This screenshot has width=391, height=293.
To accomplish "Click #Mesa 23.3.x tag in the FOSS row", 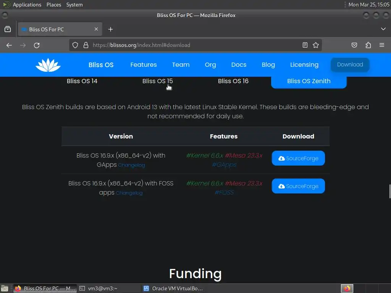I will click(244, 184).
